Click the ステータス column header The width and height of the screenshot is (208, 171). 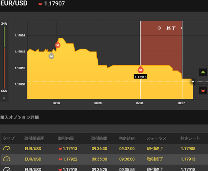(156, 138)
